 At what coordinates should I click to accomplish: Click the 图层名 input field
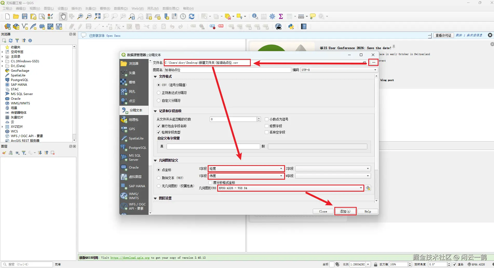click(227, 70)
